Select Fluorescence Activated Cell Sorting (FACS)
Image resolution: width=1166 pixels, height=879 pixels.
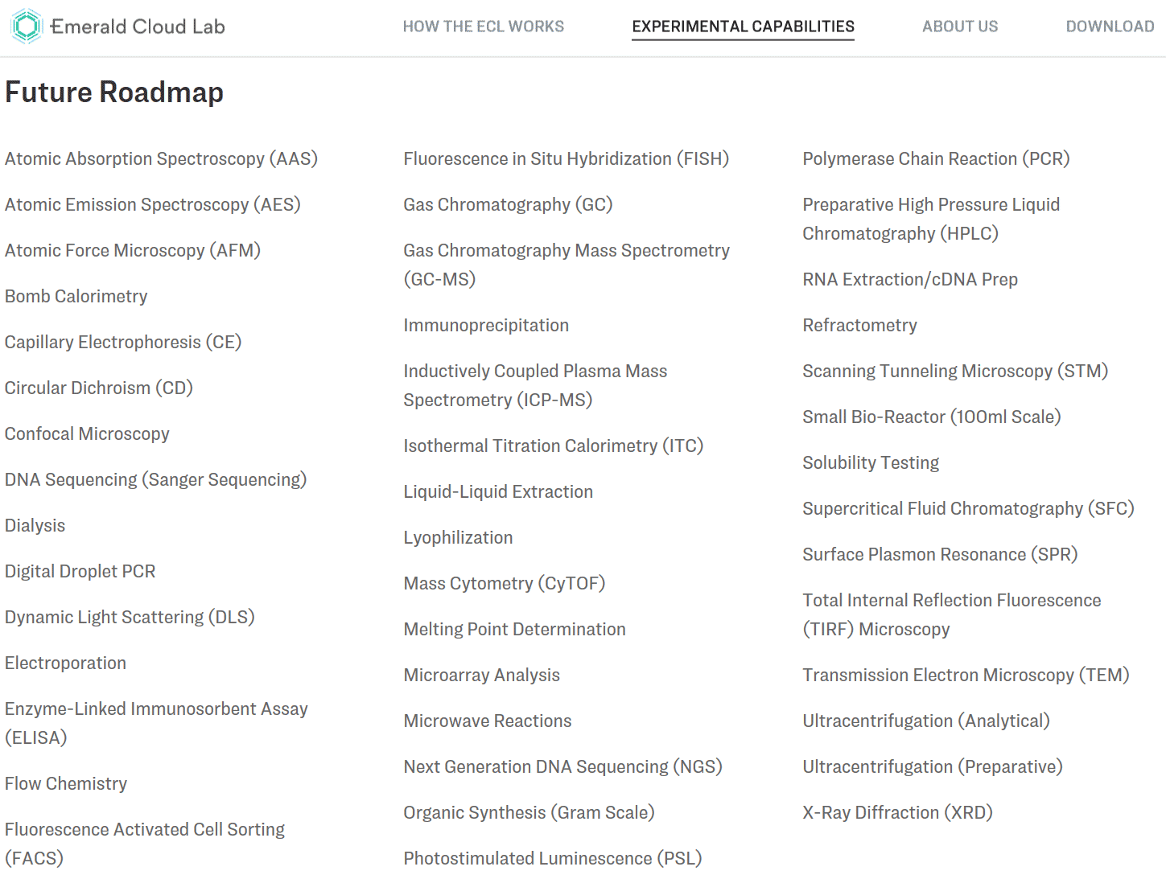tap(145, 844)
